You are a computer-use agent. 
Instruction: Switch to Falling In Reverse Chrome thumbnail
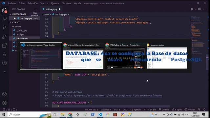coord(125,56)
